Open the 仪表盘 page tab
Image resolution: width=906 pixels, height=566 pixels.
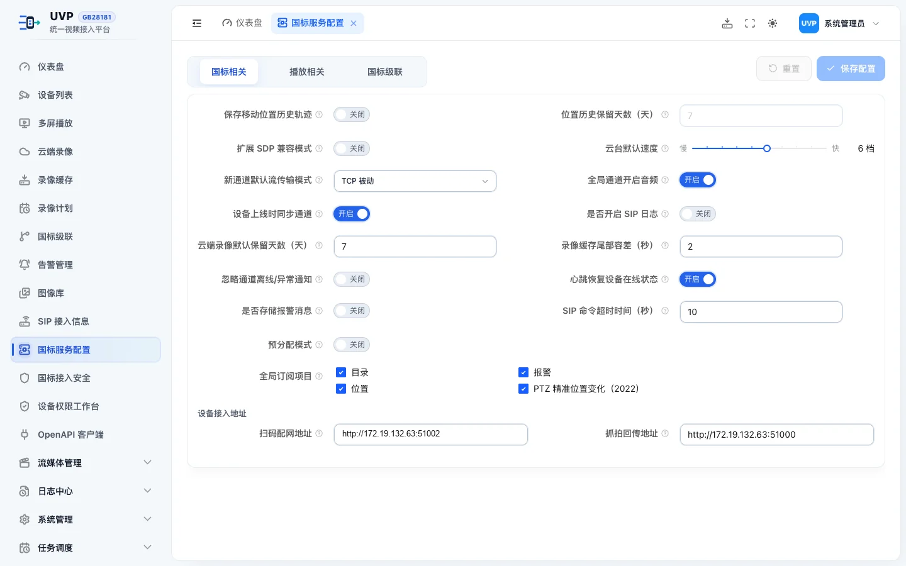[242, 23]
